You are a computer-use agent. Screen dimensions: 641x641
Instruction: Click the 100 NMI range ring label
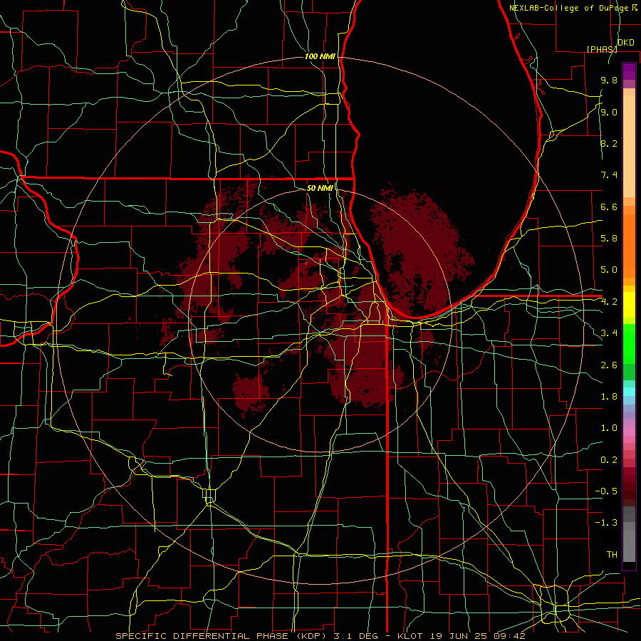tap(320, 56)
